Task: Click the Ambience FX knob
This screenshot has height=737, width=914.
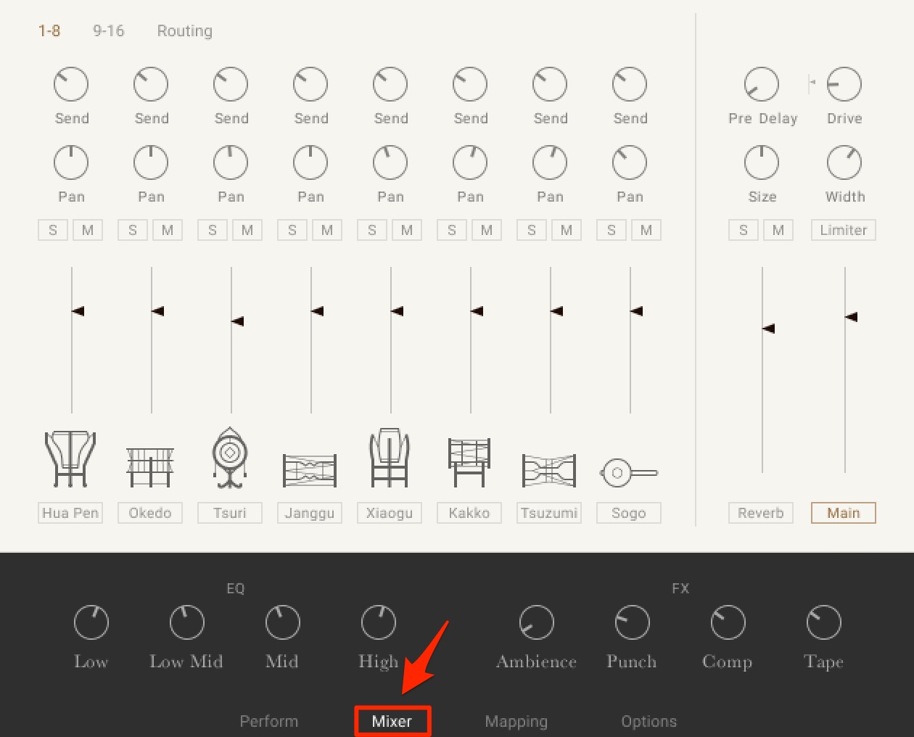Action: tap(537, 622)
